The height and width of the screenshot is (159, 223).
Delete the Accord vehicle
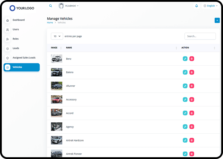[x=192, y=113]
